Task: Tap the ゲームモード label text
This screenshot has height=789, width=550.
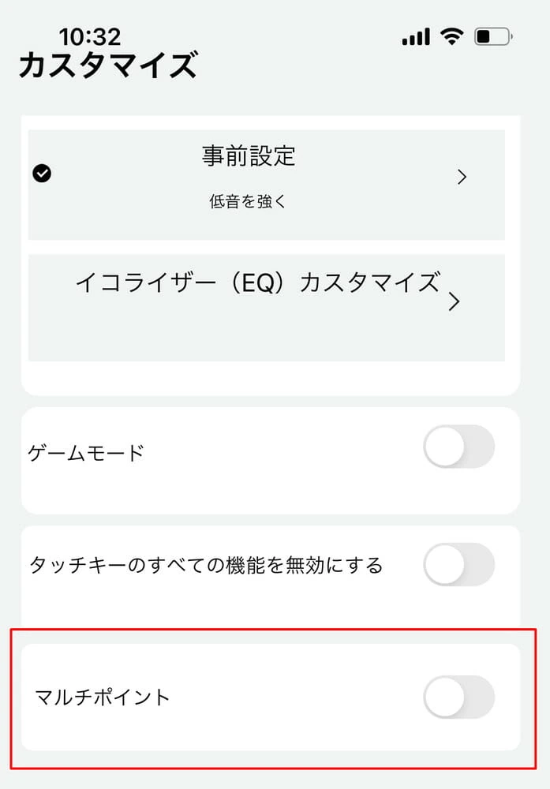Action: pos(86,453)
